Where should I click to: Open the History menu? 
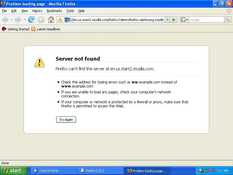pos(37,11)
